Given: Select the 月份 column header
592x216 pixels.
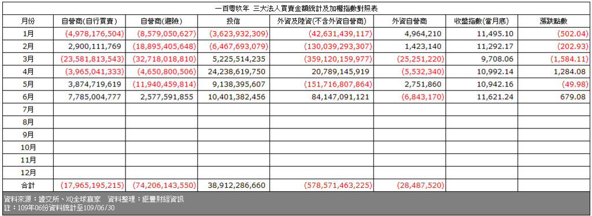Looking at the screenshot, I should [28, 21].
